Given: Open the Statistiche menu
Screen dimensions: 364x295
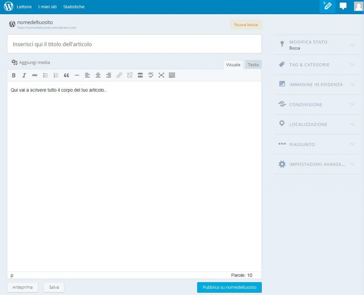Looking at the screenshot, I should point(74,7).
